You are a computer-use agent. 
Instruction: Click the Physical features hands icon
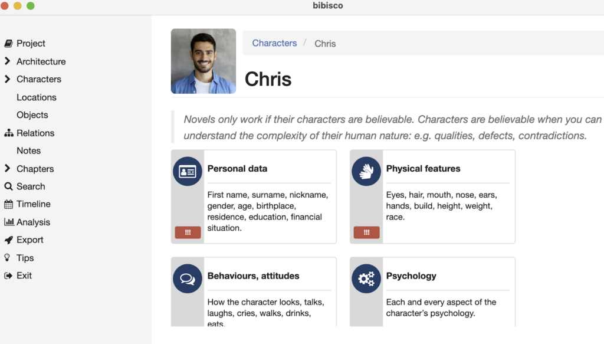tap(366, 172)
